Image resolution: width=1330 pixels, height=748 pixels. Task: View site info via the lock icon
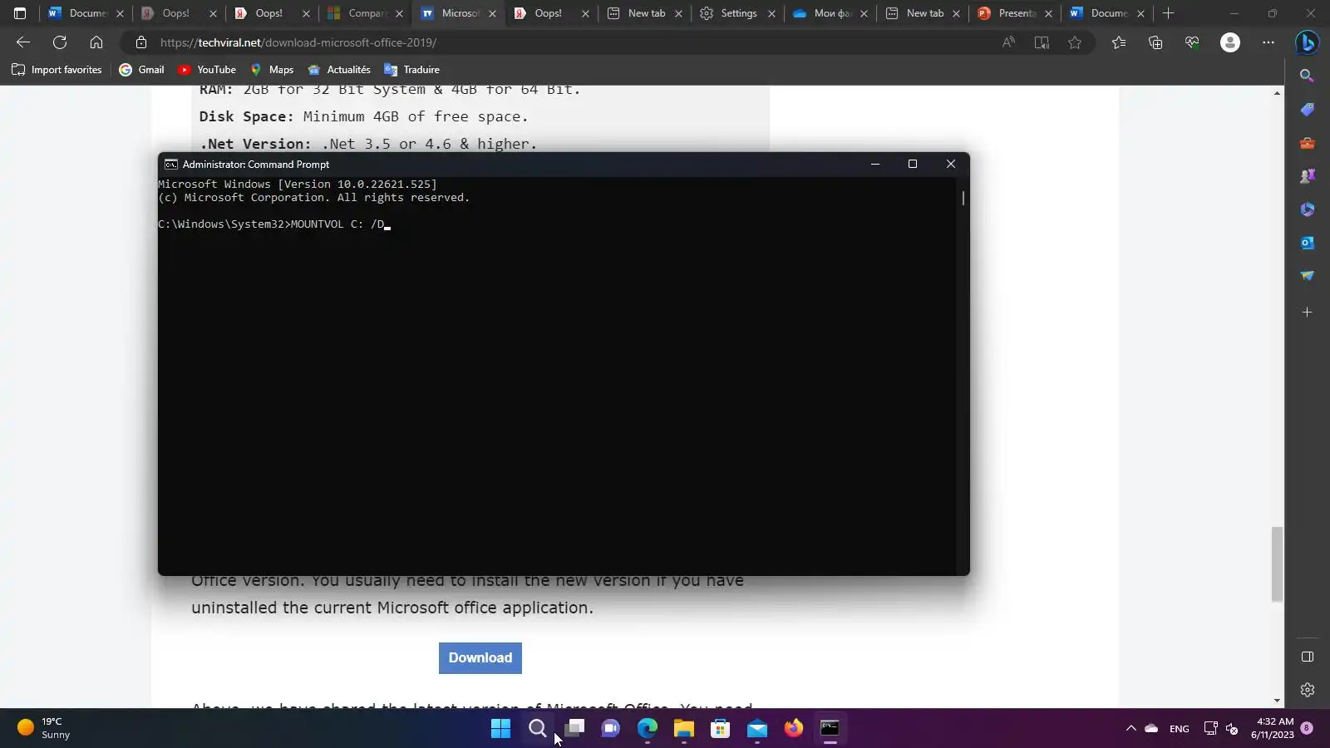tap(141, 42)
